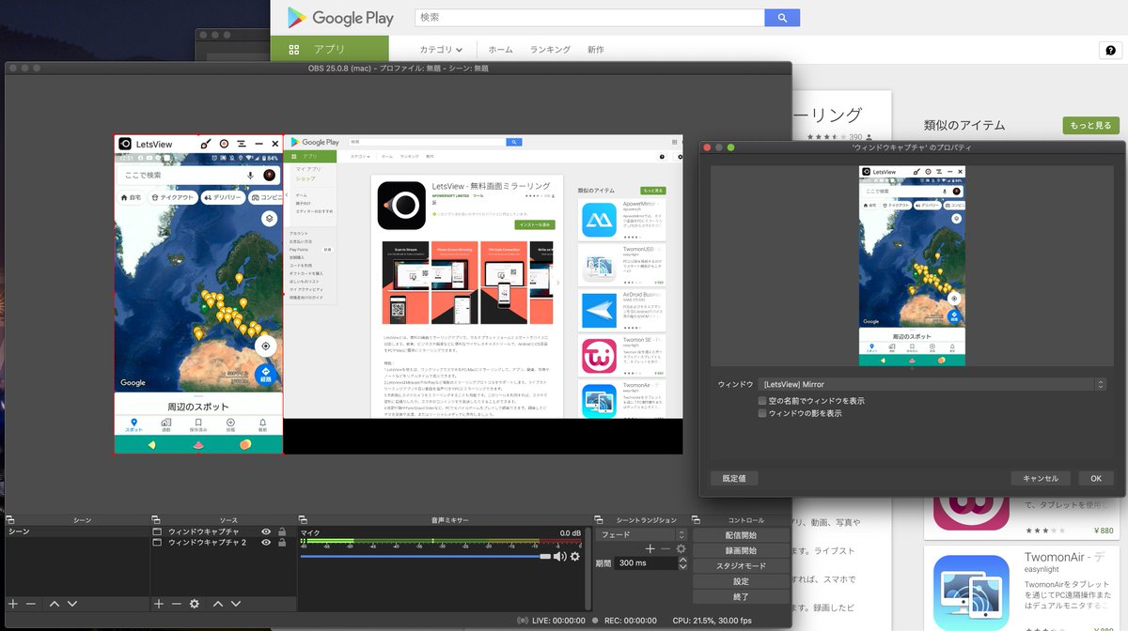Screen dimensions: 1128x631
Task: Undock the 音声ミキサー panel via float icon
Action: (x=303, y=519)
